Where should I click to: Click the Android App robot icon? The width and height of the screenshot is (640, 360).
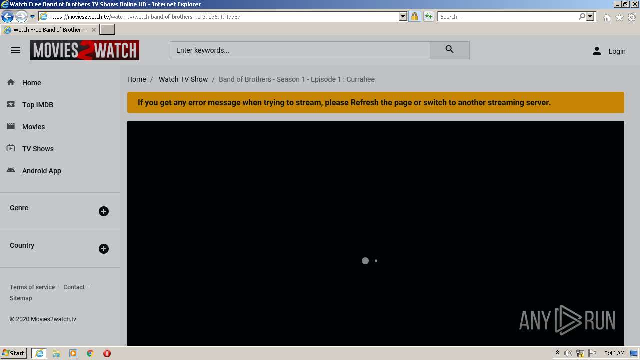click(11, 170)
